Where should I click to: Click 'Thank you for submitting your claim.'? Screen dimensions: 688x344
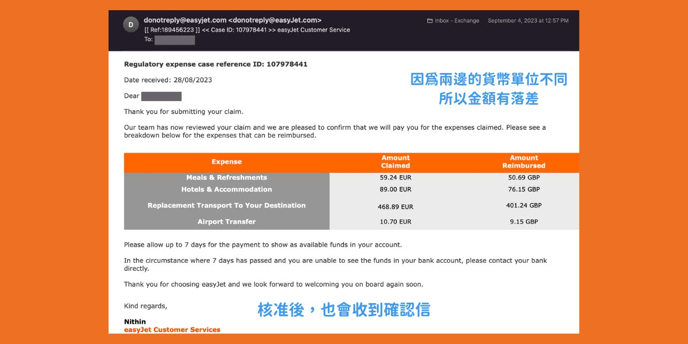(x=184, y=112)
